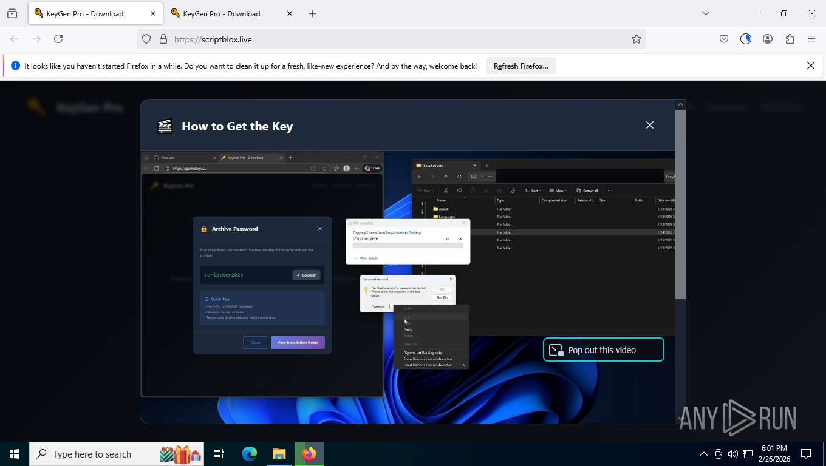The height and width of the screenshot is (466, 826).
Task: Switch to the second KeyGen Pro tab
Action: (231, 13)
